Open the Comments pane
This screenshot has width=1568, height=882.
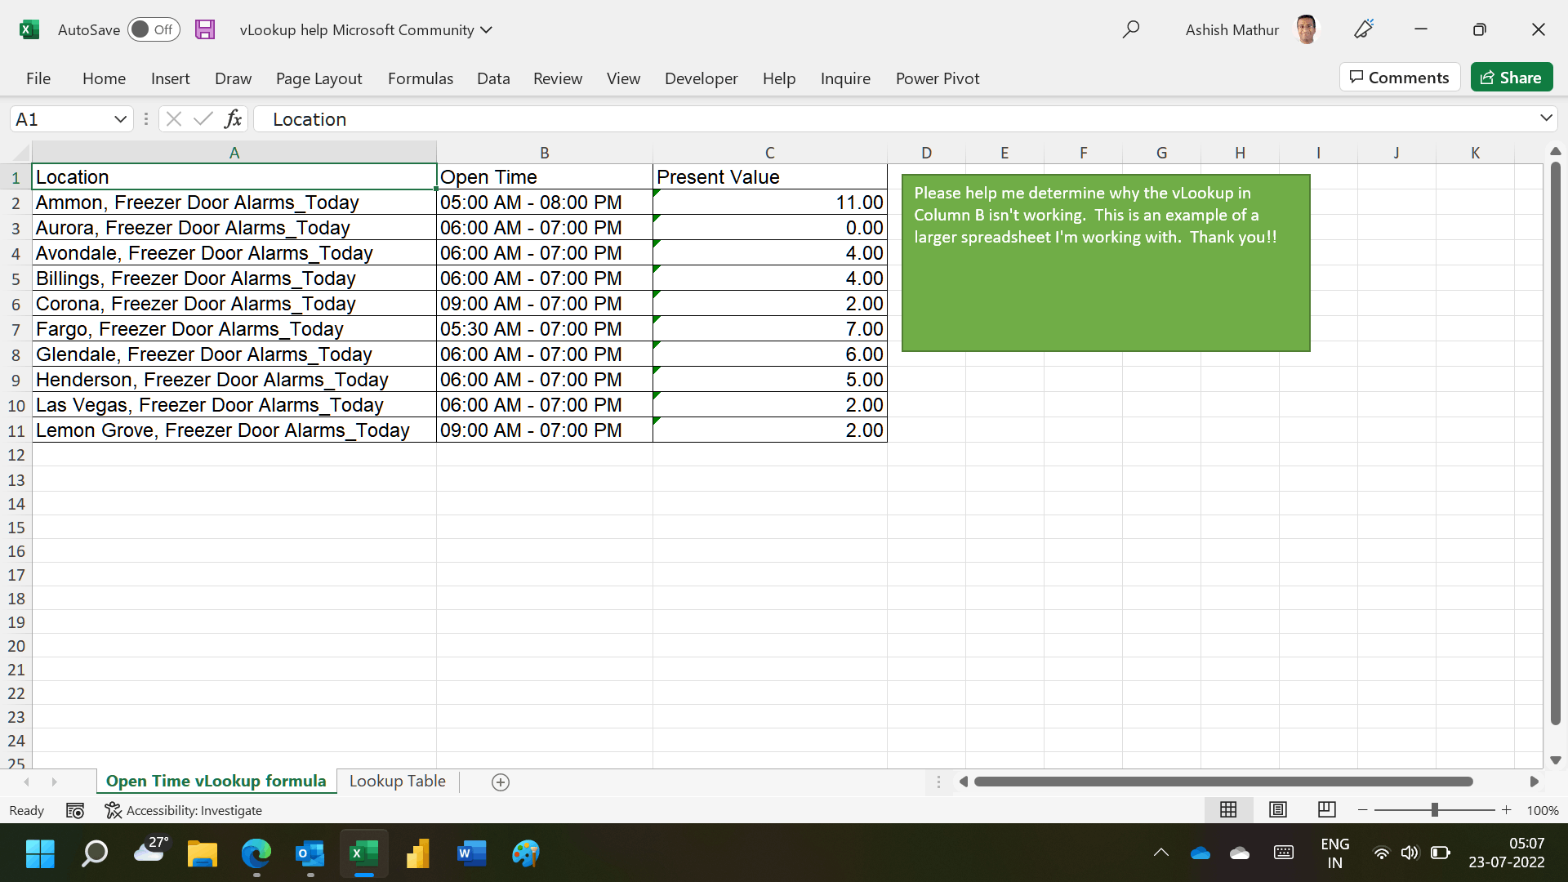click(x=1399, y=77)
